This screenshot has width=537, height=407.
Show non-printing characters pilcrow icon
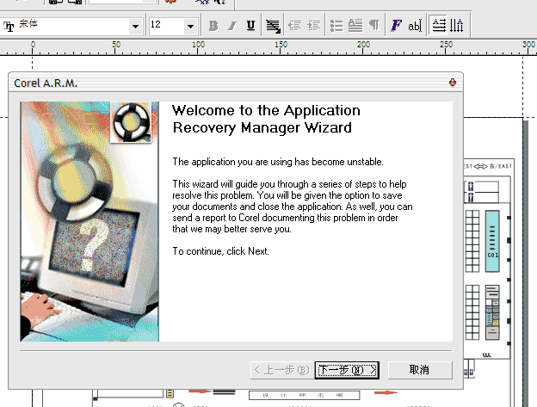coord(374,26)
